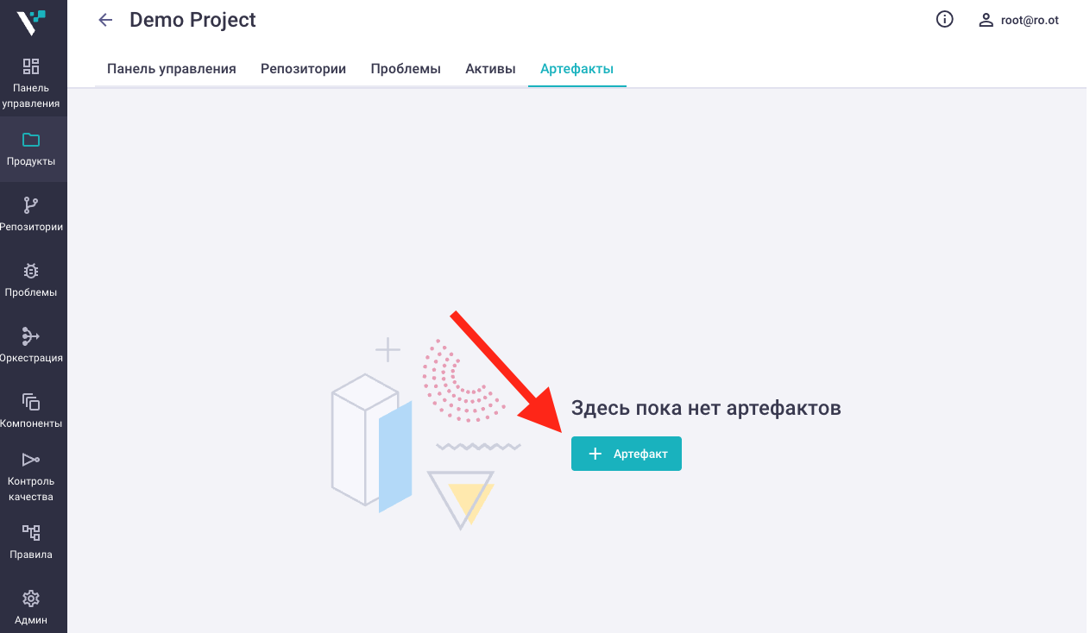This screenshot has width=1090, height=633.
Task: Open Админ settings via the gear icon
Action: [x=31, y=599]
